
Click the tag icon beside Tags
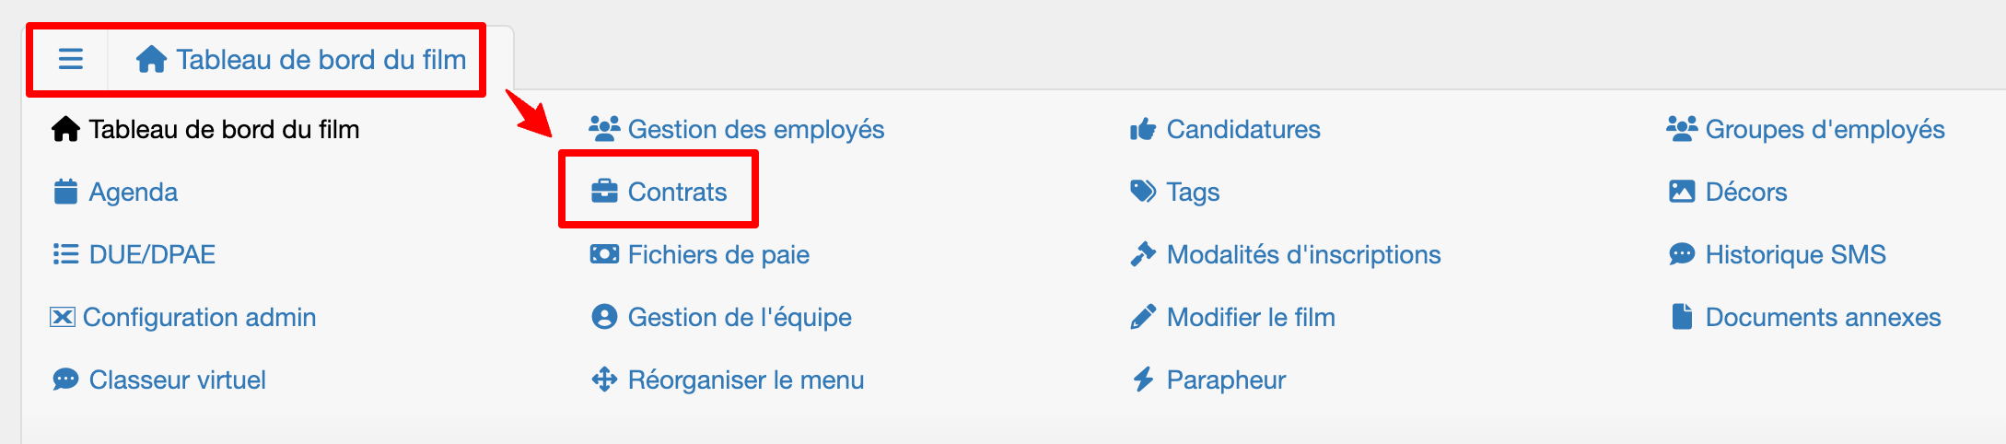coord(1143,192)
